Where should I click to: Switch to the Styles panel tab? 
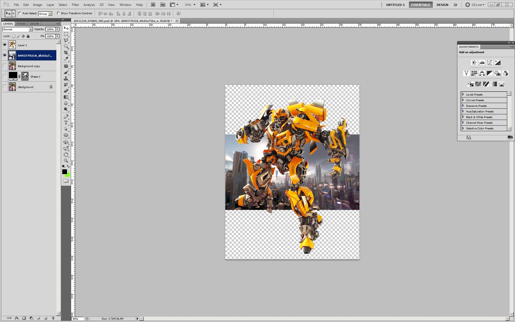[21, 24]
